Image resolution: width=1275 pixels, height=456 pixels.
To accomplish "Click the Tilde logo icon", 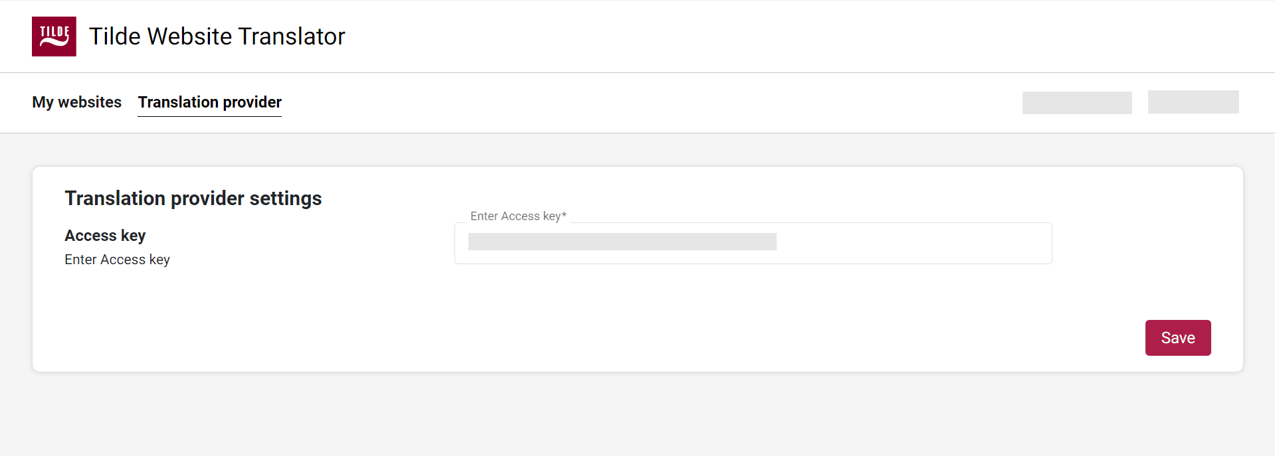I will 54,37.
